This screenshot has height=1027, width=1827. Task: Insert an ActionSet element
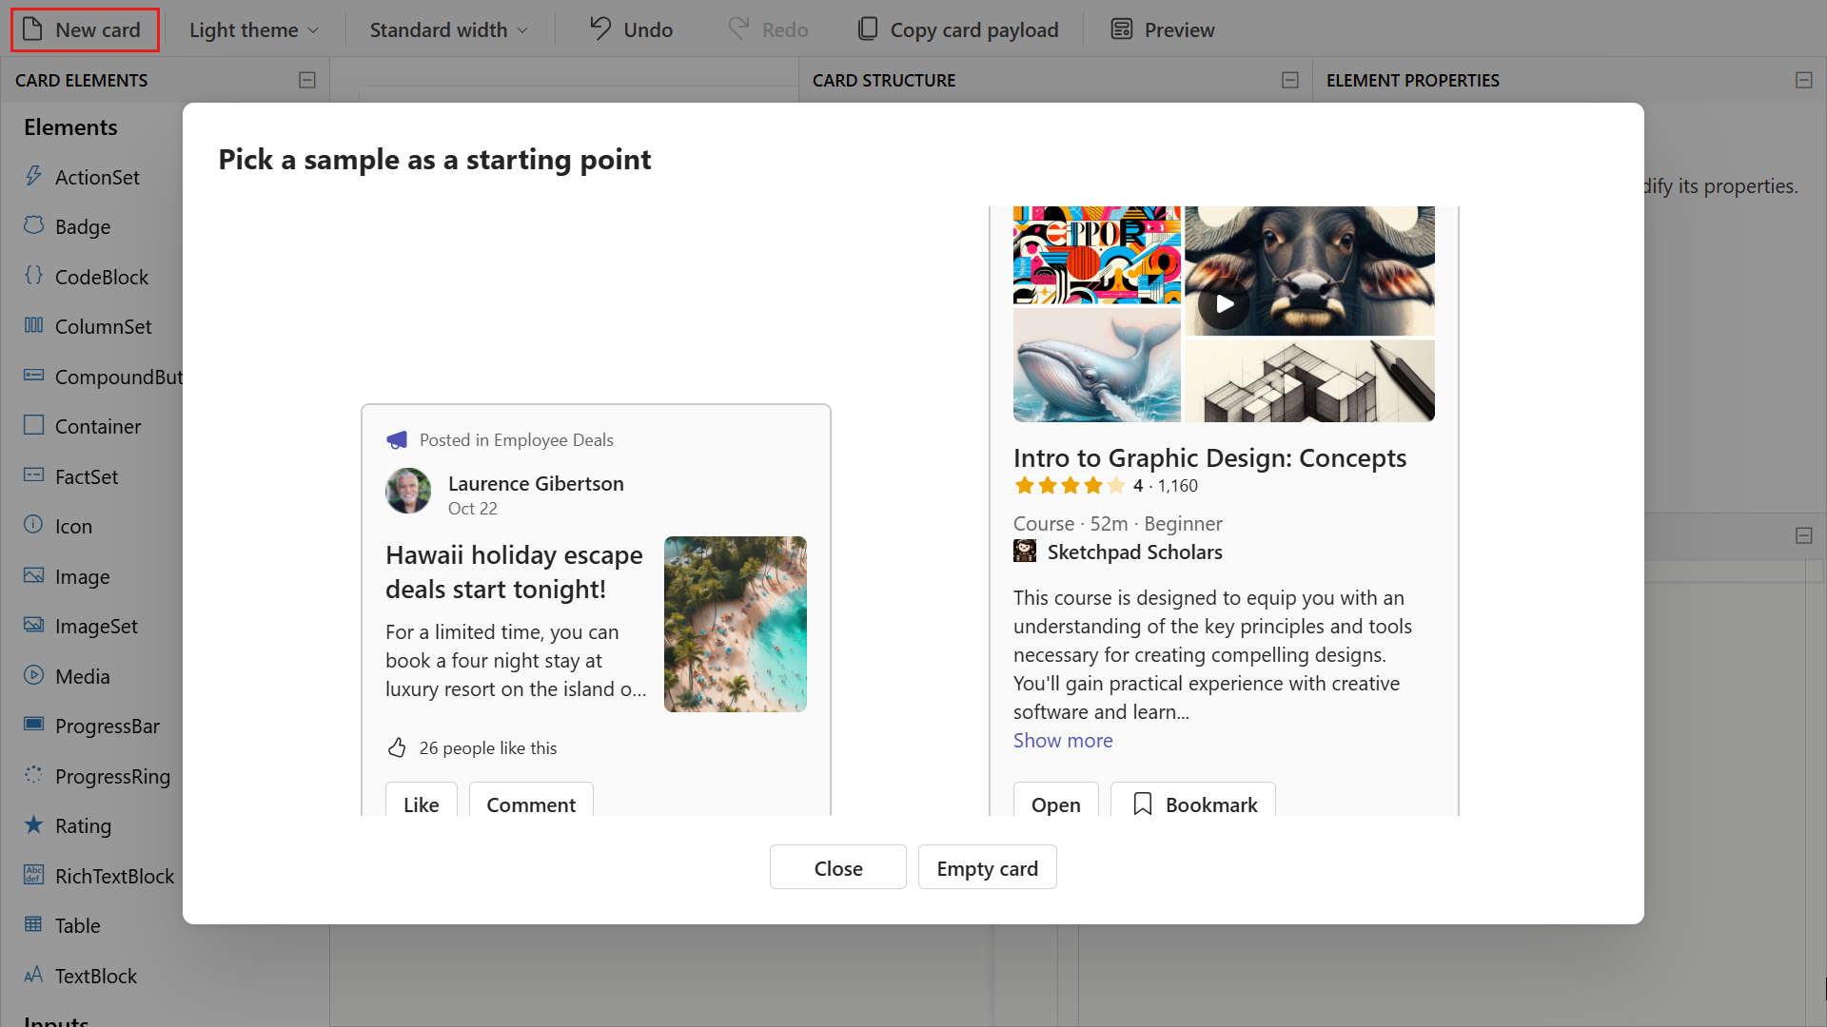click(96, 177)
